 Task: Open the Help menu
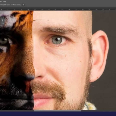pos(5,2)
